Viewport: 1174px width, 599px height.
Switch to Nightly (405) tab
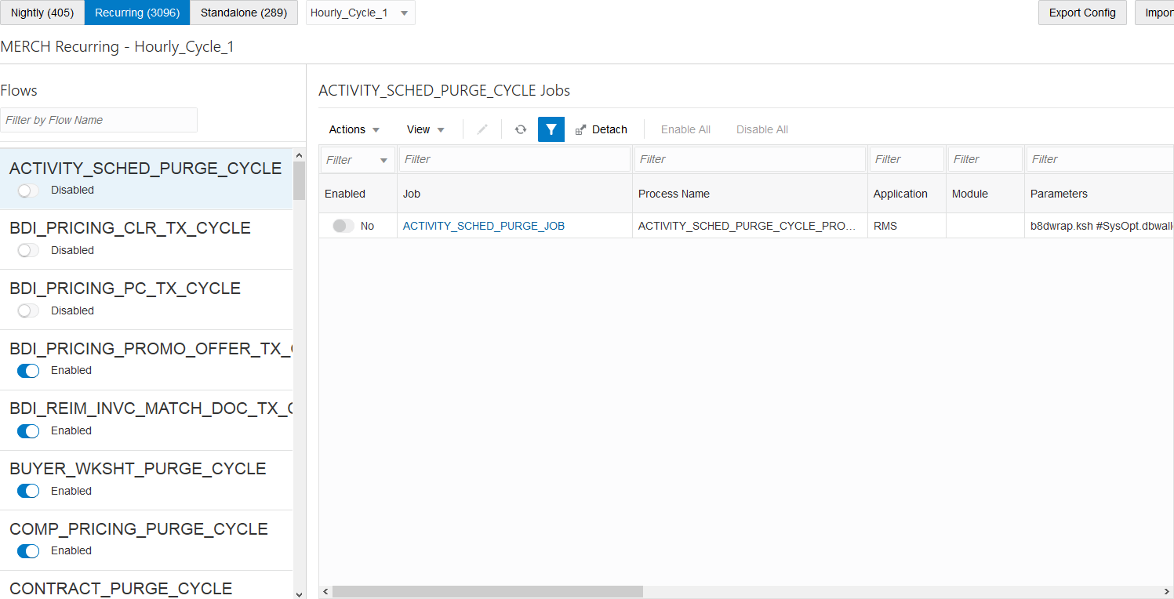tap(42, 13)
